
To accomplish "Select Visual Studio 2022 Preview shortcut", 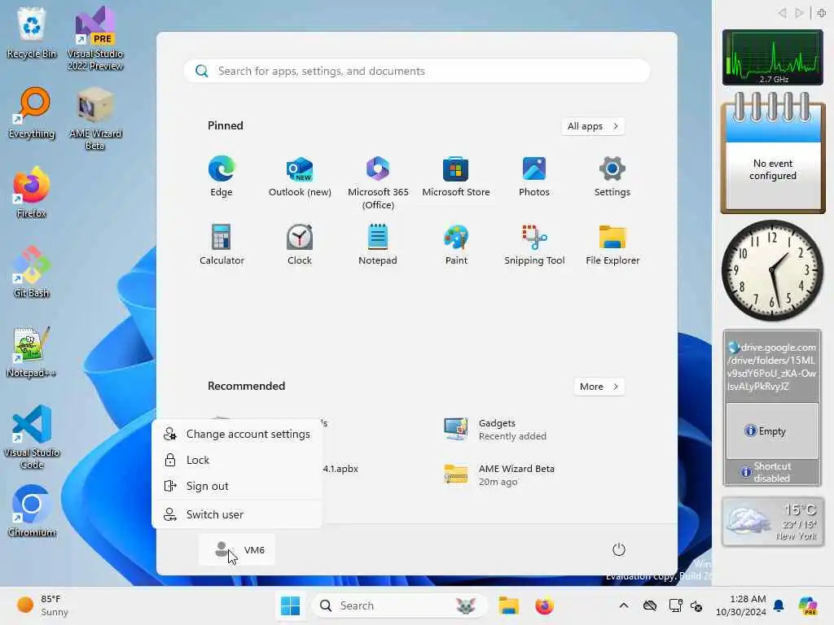I will (95, 38).
